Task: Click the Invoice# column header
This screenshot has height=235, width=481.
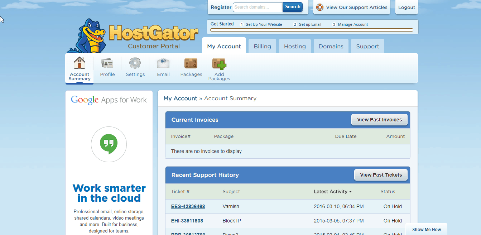Action: (x=181, y=136)
